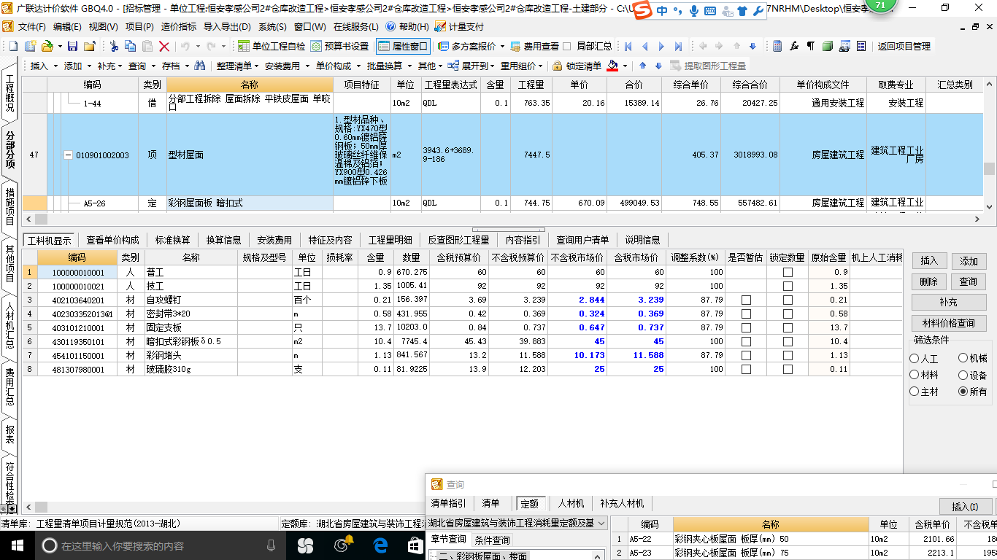Delete using the red X icon
997x560 pixels.
(164, 46)
